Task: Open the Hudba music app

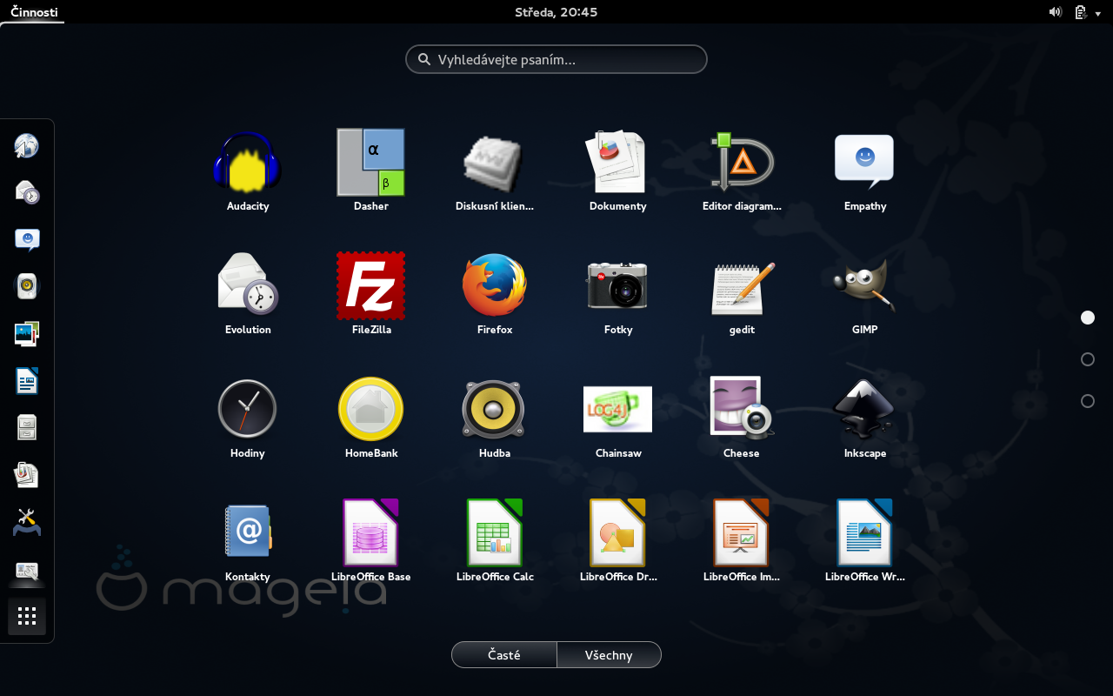Action: [x=494, y=409]
